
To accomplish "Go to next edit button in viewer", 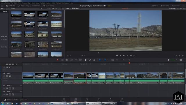I will 179,56.
